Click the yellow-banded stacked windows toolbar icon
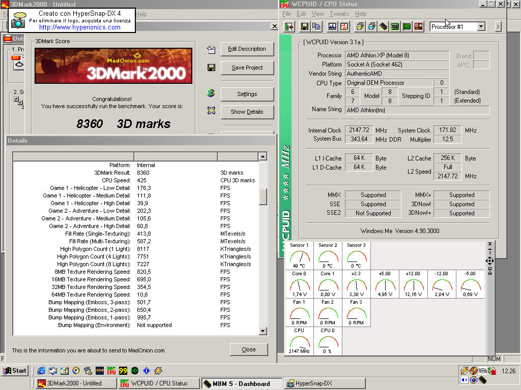 [x=360, y=26]
